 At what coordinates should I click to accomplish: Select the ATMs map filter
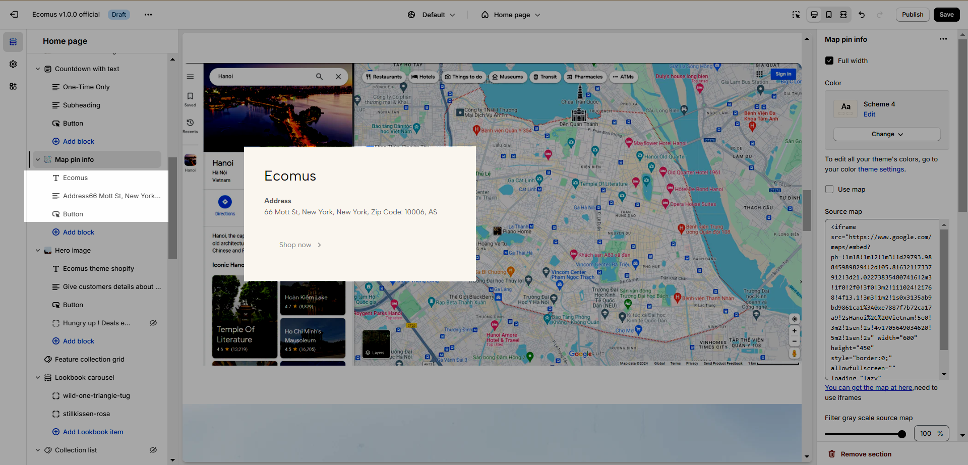[x=623, y=77]
